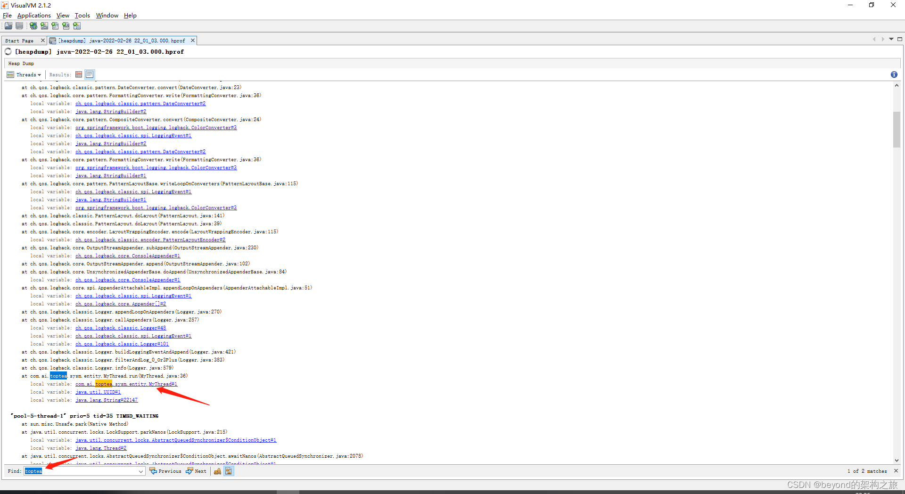Open the File menu
The width and height of the screenshot is (905, 494).
7,16
